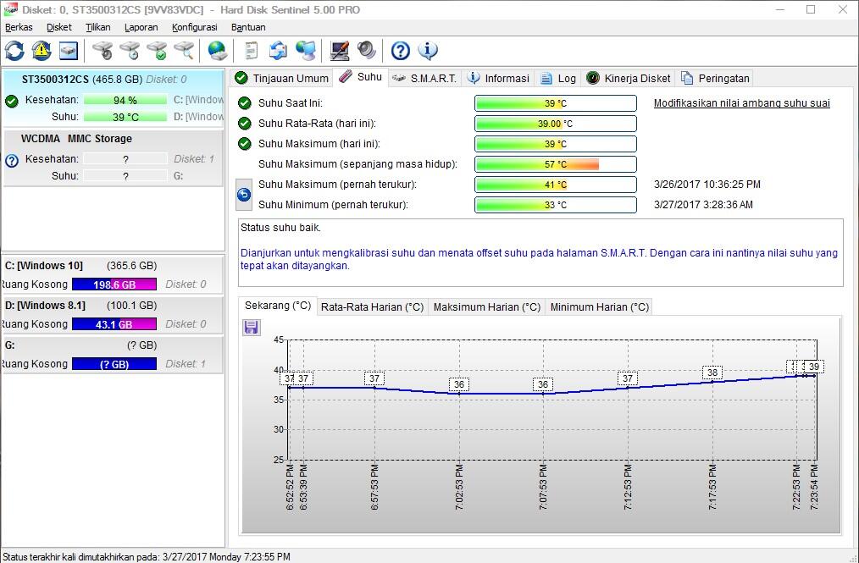The width and height of the screenshot is (859, 563).
Task: Click the disk with magnifier icon
Action: tap(184, 51)
